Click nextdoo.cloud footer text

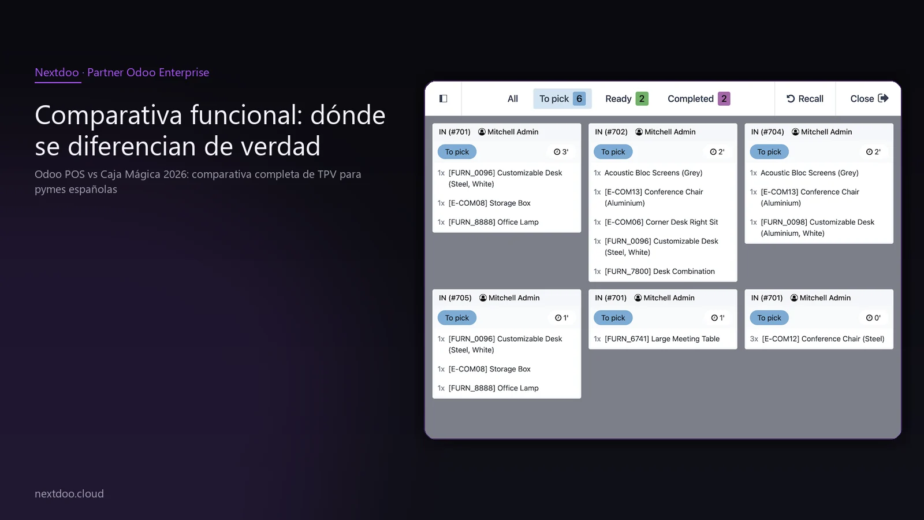69,494
